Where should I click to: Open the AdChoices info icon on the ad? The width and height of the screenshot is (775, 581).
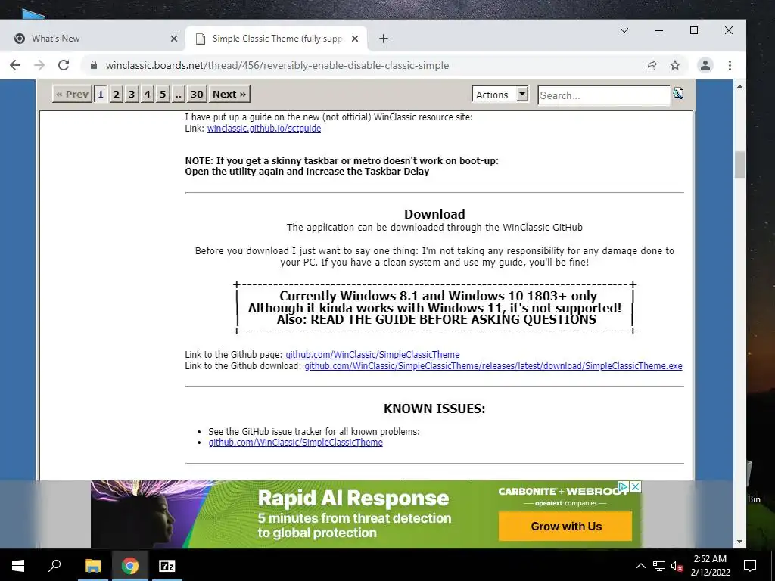click(x=624, y=486)
